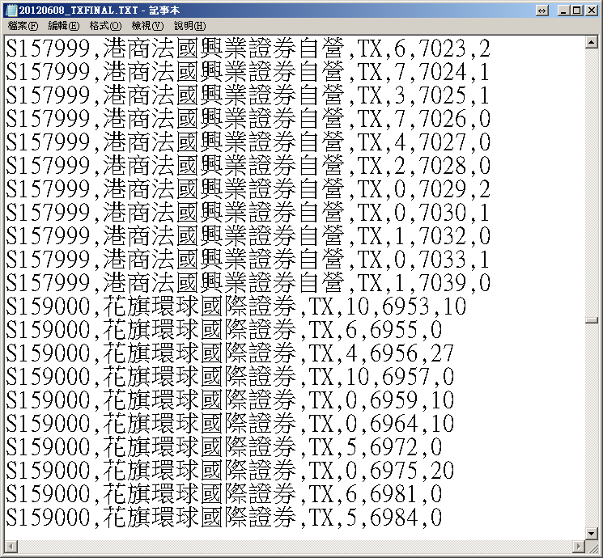
Task: Click the line ending with 6984,0
Action: (x=224, y=518)
